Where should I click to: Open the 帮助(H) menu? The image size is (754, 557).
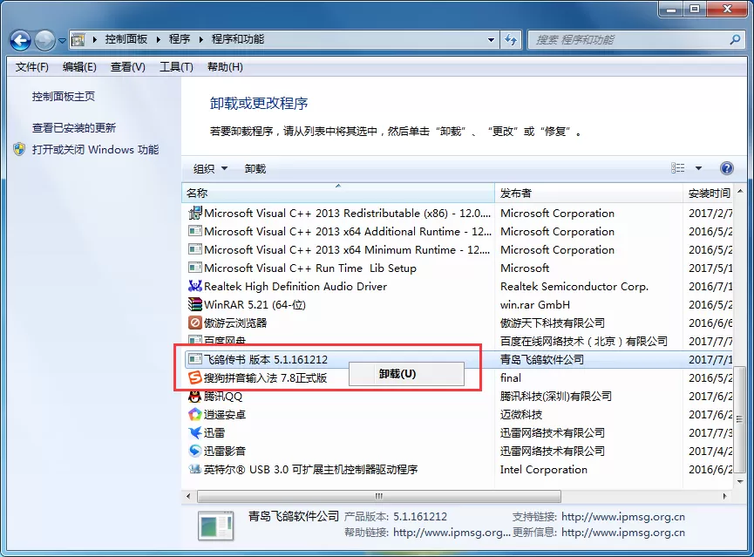[x=225, y=67]
